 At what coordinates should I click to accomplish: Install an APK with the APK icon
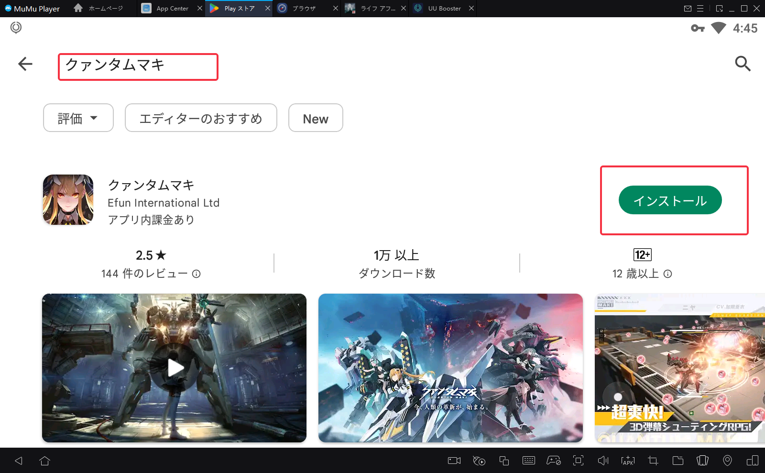click(x=628, y=461)
